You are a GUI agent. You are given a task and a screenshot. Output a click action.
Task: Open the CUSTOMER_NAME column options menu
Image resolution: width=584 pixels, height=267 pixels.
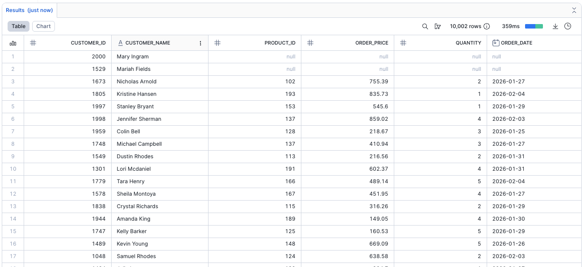(x=200, y=43)
